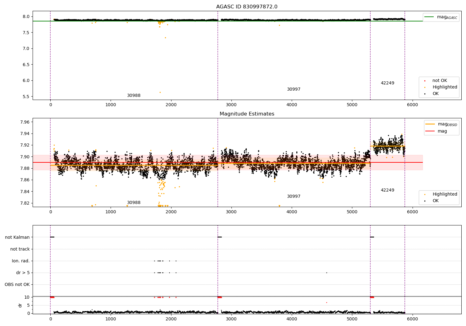Click y-tick "6.5" on the top plot
Image resolution: width=466 pixels, height=326 pixels.
tap(26, 65)
